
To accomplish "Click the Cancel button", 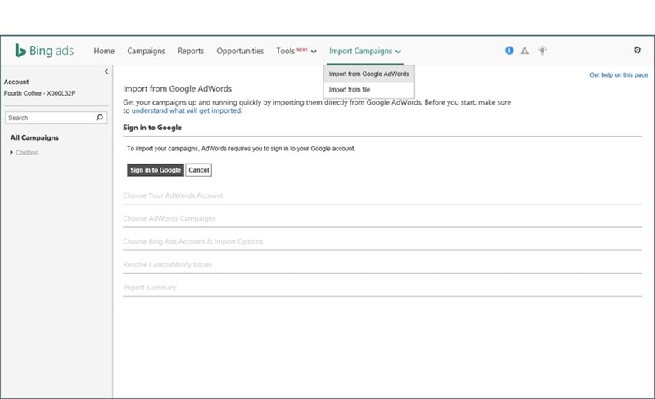I will [198, 170].
